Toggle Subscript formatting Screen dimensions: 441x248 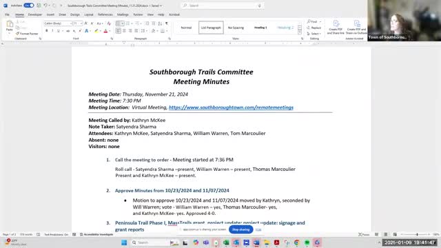74,31
